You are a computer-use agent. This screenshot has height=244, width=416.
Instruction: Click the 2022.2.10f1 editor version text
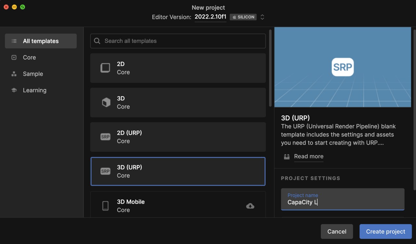(x=210, y=17)
